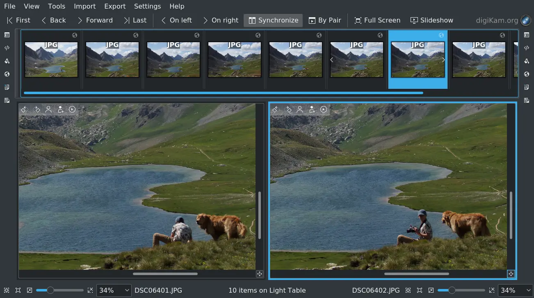Toggle Full Screen mode
Screen dimensions: 534x298
(x=377, y=20)
